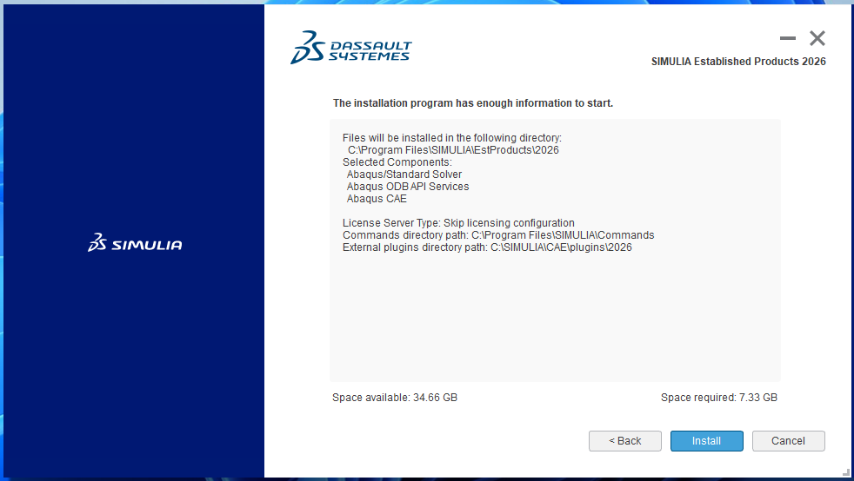Screen dimensions: 854x481
Task: Click the resize grip in the window corner
Action: tap(846, 473)
